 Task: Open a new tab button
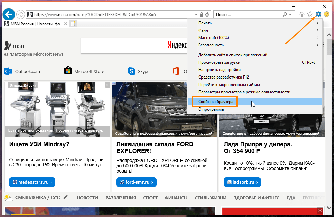pos(73,24)
